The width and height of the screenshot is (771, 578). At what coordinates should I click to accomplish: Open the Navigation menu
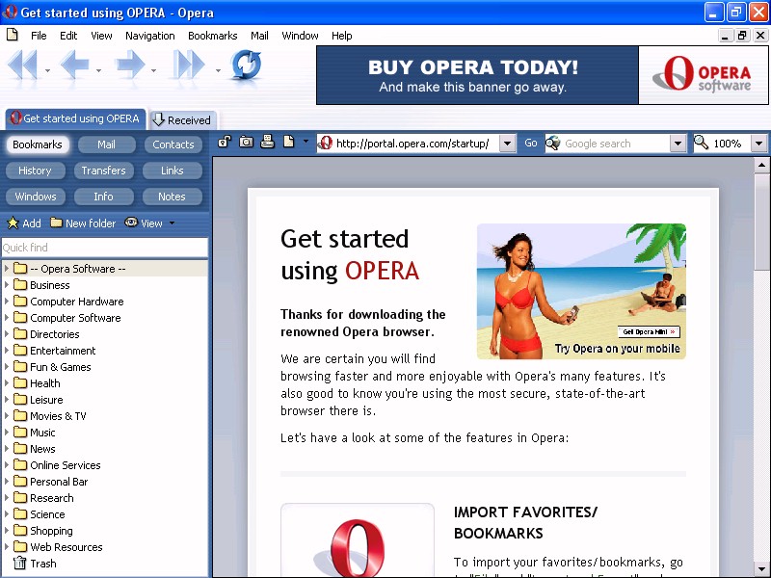(x=150, y=36)
